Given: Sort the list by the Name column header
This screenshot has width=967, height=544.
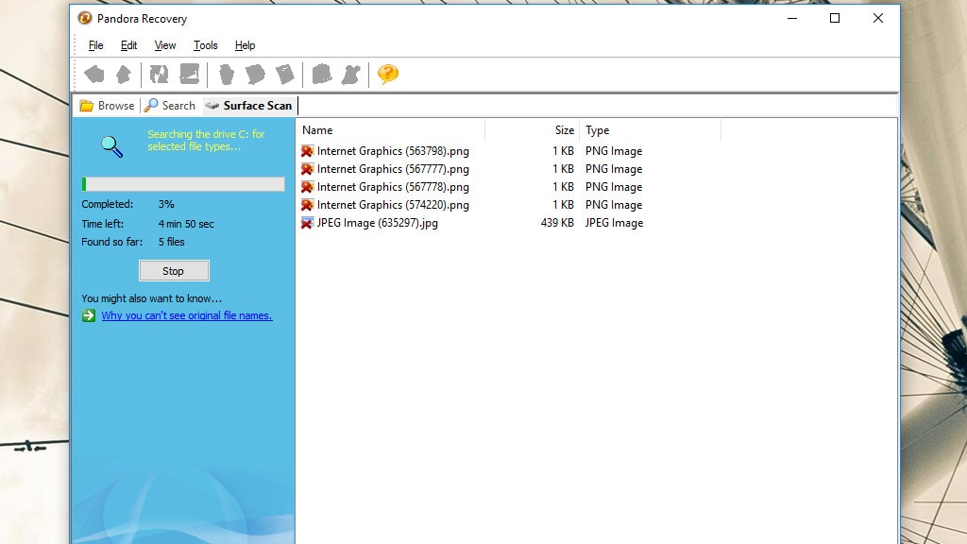Looking at the screenshot, I should click(x=390, y=130).
